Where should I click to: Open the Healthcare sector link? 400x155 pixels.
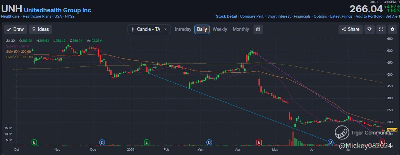[x=10, y=16]
